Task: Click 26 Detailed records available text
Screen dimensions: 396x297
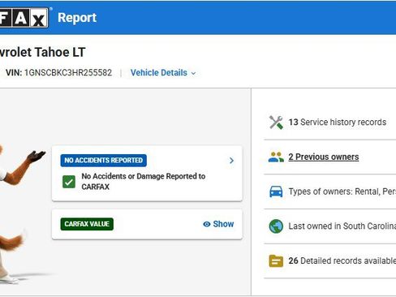Action: pos(342,260)
